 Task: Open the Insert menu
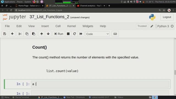45,26
